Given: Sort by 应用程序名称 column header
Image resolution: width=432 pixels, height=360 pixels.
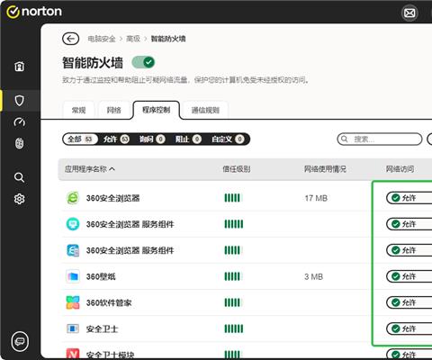Looking at the screenshot, I should (x=90, y=169).
